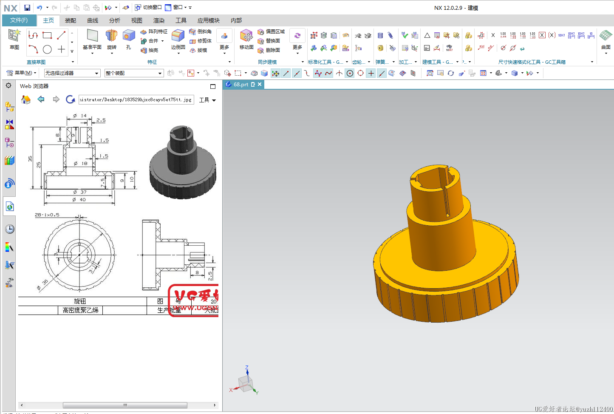Click the 孔 hole feature icon

pos(129,35)
